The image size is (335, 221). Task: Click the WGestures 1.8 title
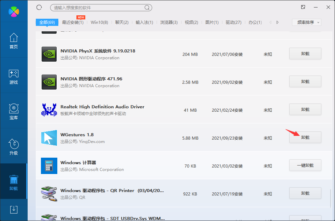pyautogui.click(x=77, y=135)
